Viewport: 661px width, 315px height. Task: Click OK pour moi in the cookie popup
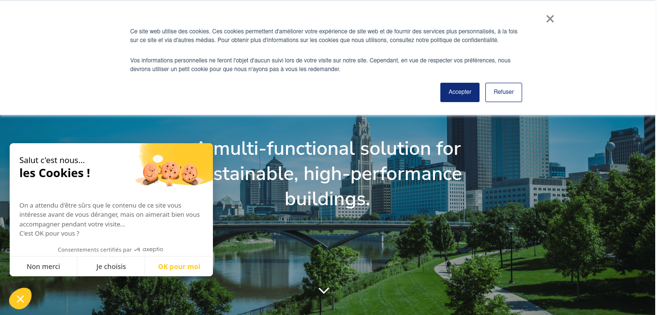click(179, 267)
